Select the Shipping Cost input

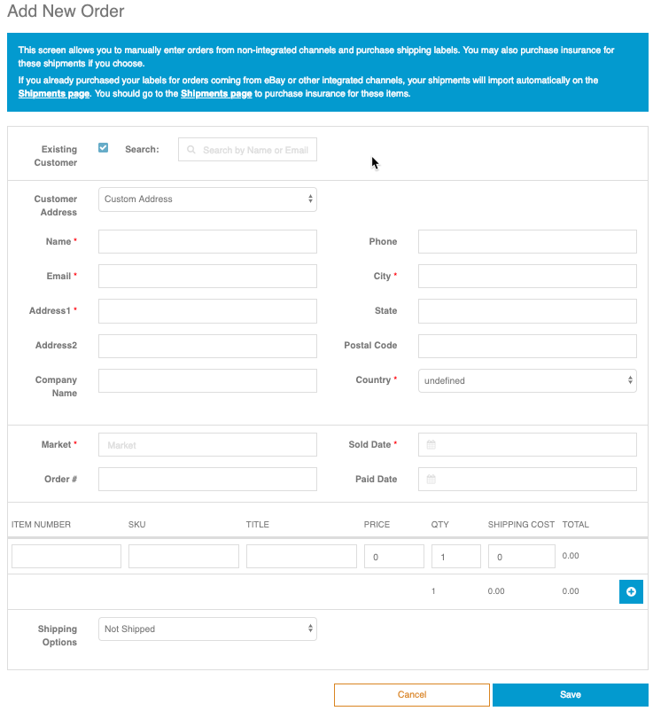[x=521, y=557]
